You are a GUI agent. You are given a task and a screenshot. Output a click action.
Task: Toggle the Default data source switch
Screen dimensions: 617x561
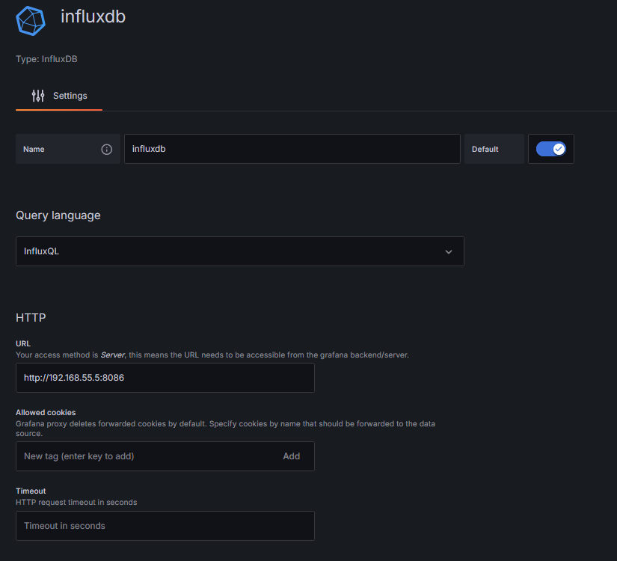(551, 149)
